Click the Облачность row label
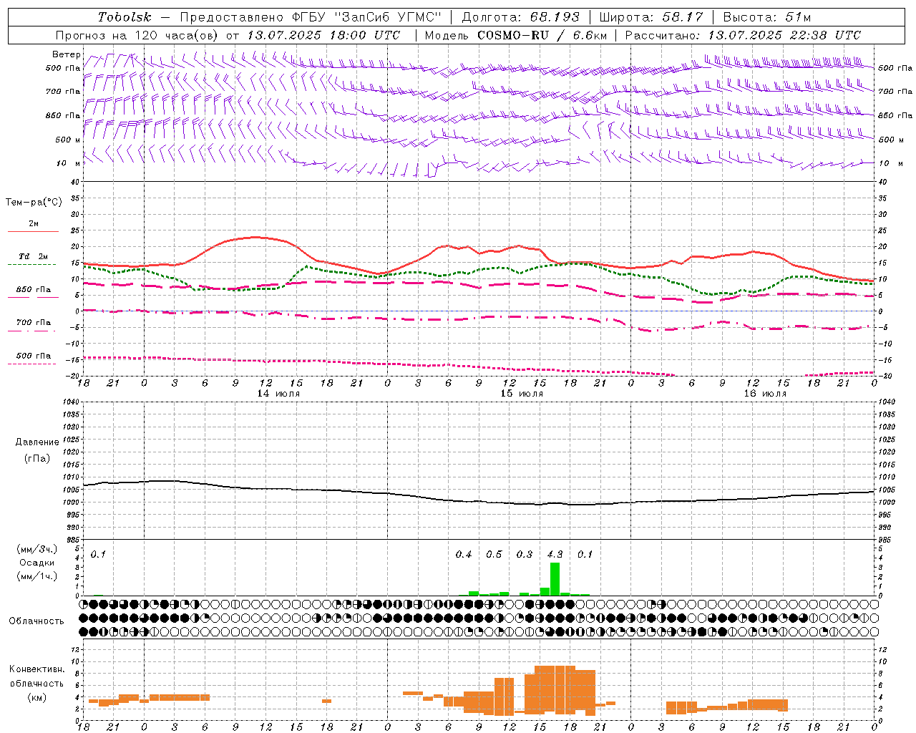The height and width of the screenshot is (733, 916). (x=36, y=621)
